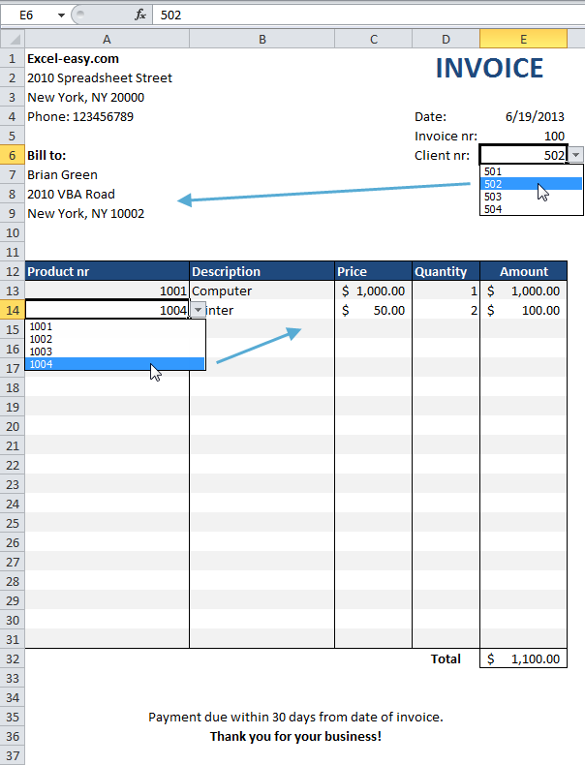Screen dimensions: 585x765
Task: Select product 1001 from dropdown list
Action: (x=115, y=326)
